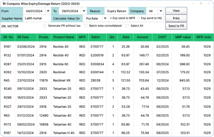
Task: Click rate cell 112.52
Action: point(126,72)
